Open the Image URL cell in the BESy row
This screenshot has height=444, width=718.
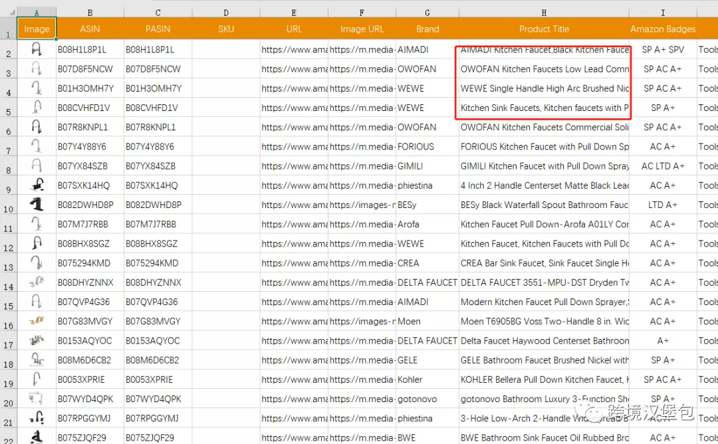pos(362,205)
